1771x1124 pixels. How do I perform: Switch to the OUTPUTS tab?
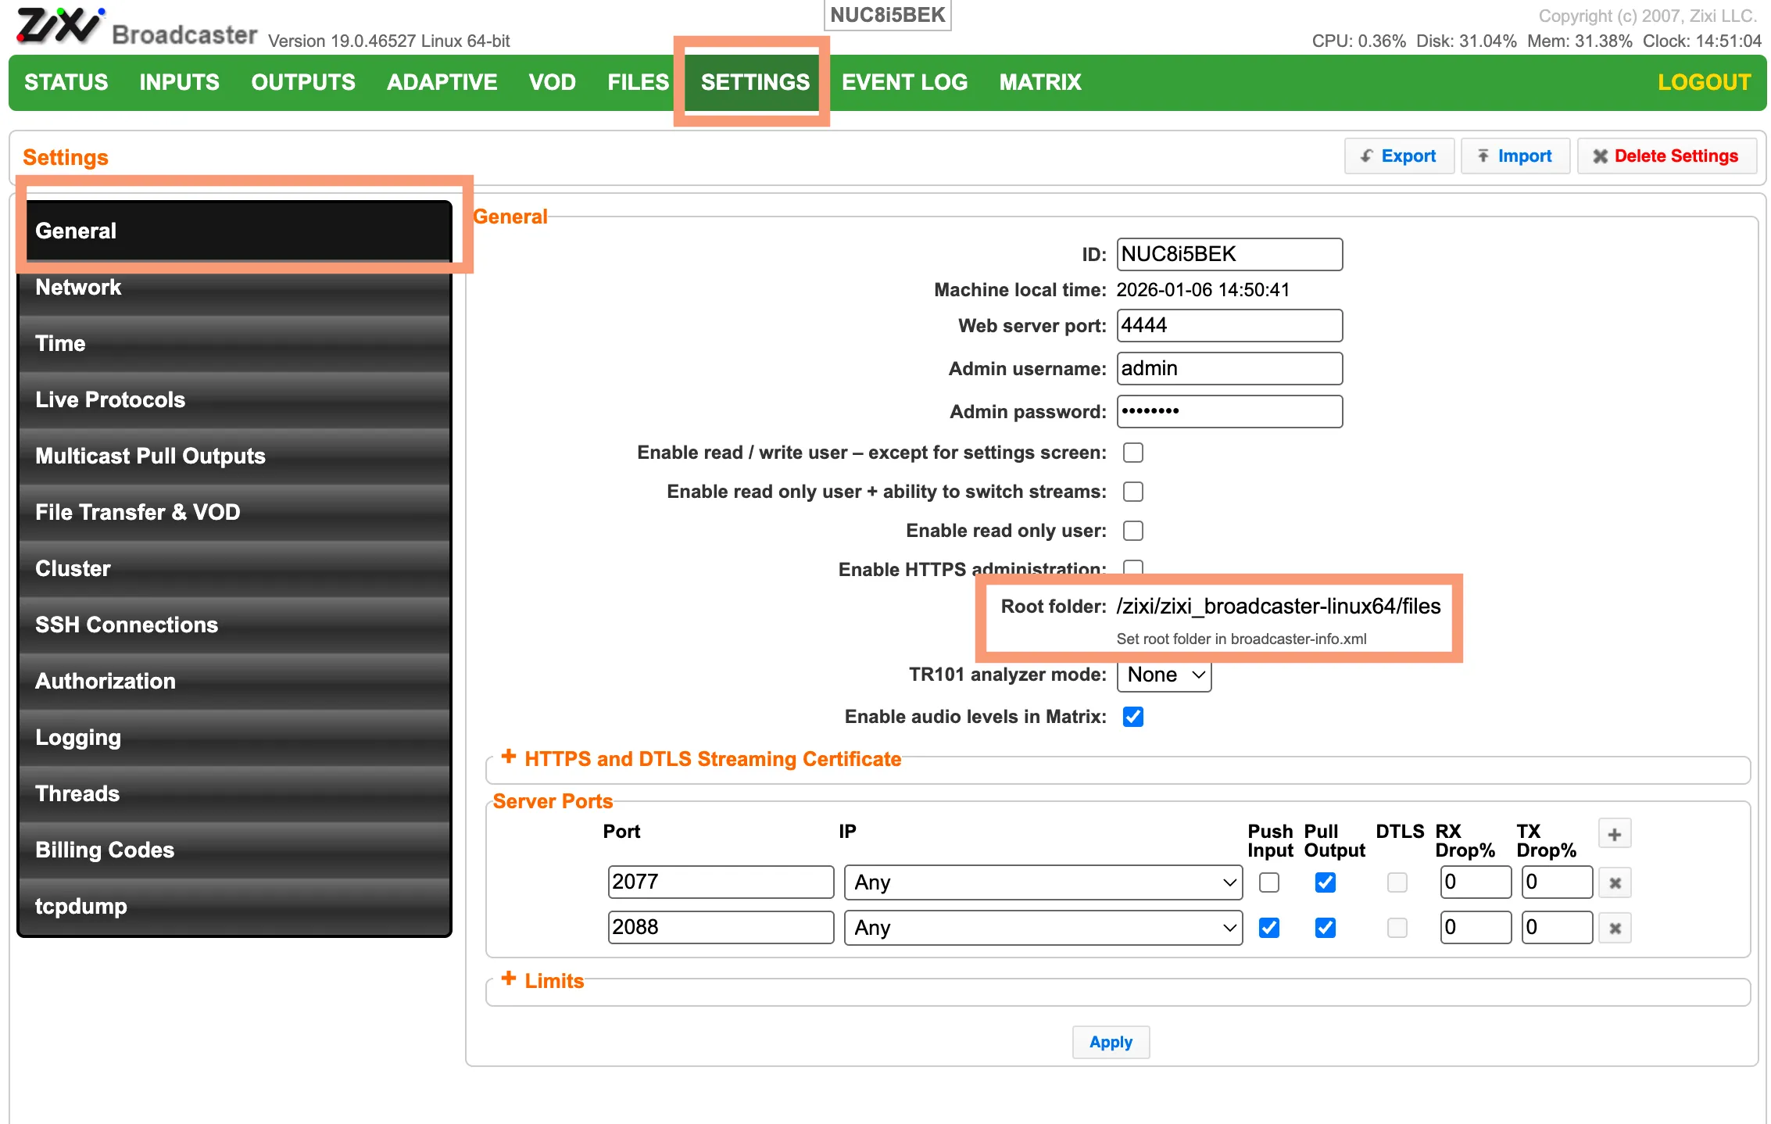[x=303, y=82]
